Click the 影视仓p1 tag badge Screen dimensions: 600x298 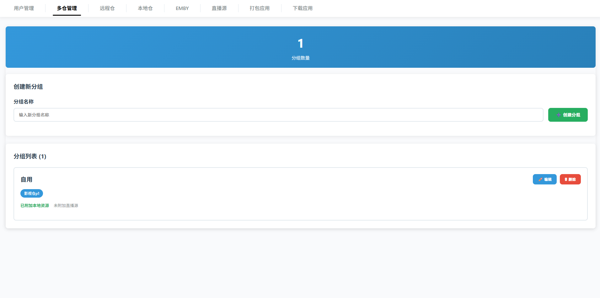[32, 194]
